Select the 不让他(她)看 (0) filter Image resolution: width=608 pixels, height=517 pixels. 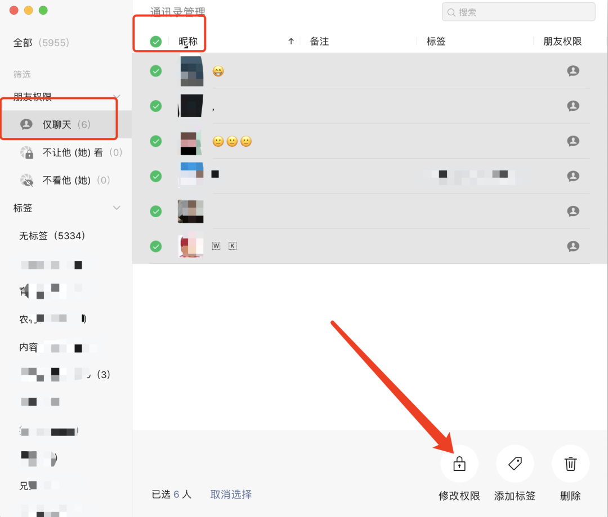tap(66, 152)
